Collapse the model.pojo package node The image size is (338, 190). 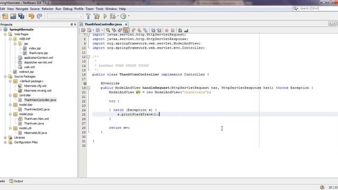point(10,114)
